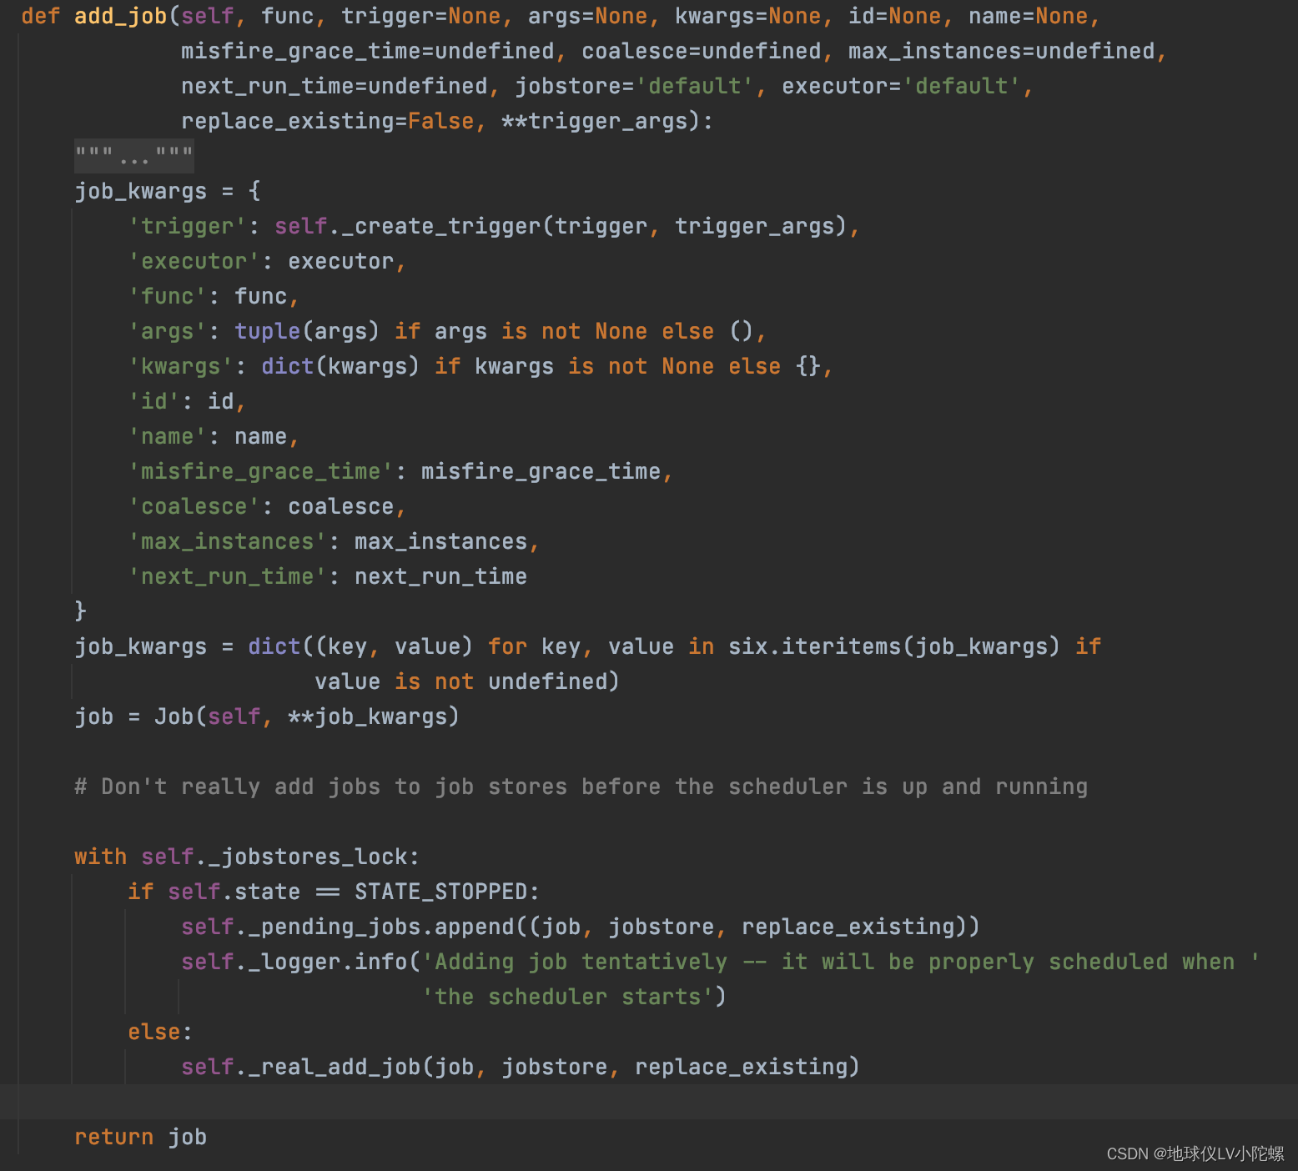Click the comment about scheduler up and running
1298x1171 pixels.
[581, 787]
